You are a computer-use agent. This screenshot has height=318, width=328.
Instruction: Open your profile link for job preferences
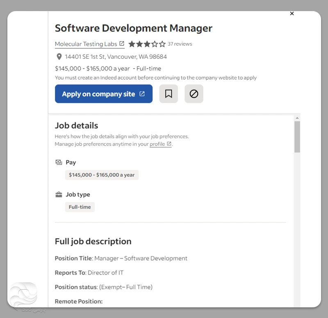[157, 144]
